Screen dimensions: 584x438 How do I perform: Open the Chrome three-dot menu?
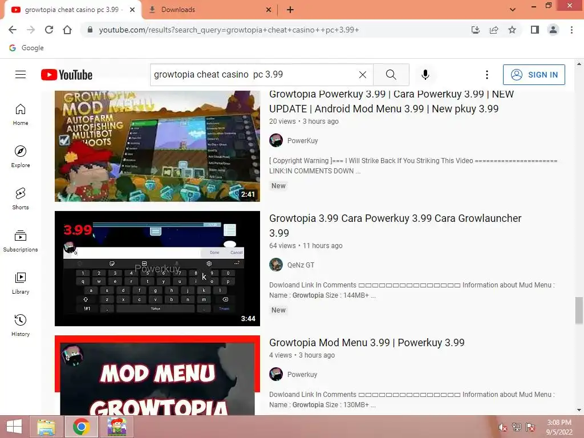[x=571, y=30]
